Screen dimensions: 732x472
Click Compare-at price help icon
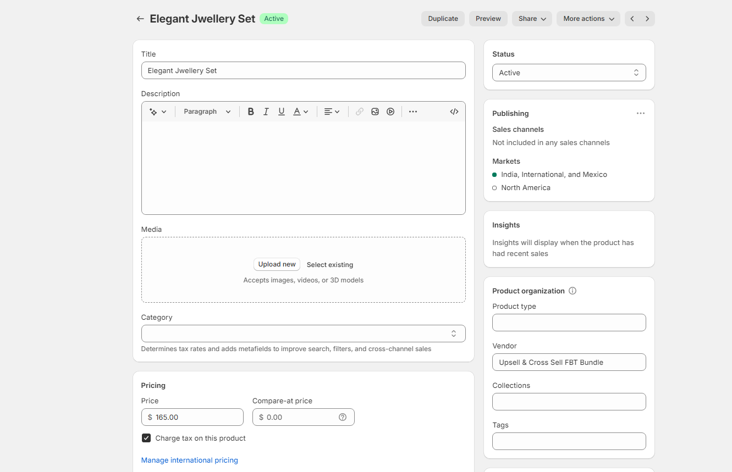(x=343, y=417)
